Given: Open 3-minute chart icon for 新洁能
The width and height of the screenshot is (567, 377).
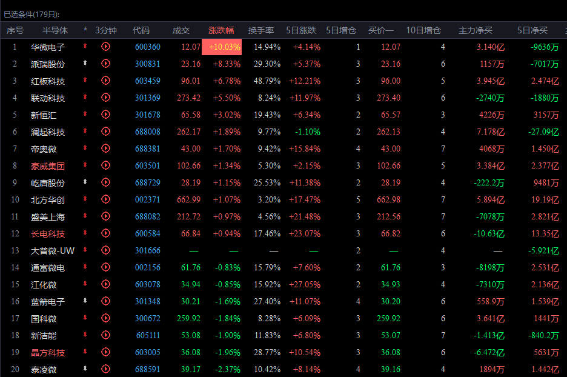Looking at the screenshot, I should pos(105,335).
